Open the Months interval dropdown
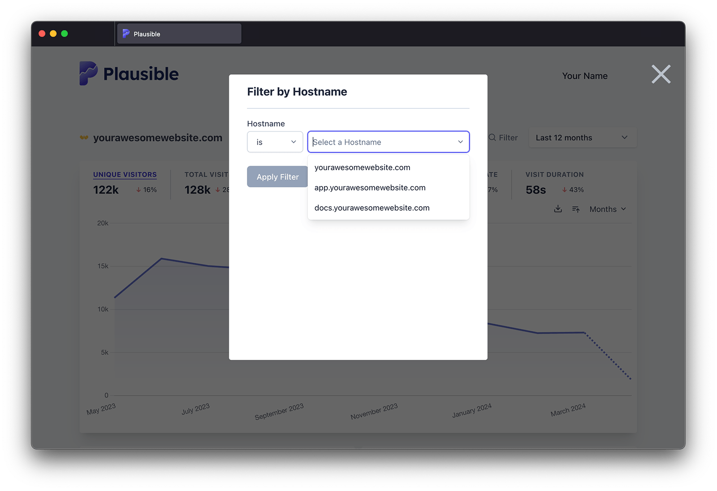Image resolution: width=717 pixels, height=491 pixels. click(608, 209)
